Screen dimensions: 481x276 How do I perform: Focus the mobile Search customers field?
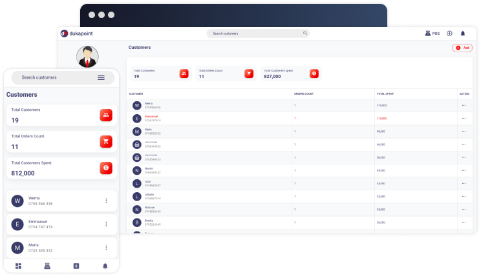click(x=63, y=78)
